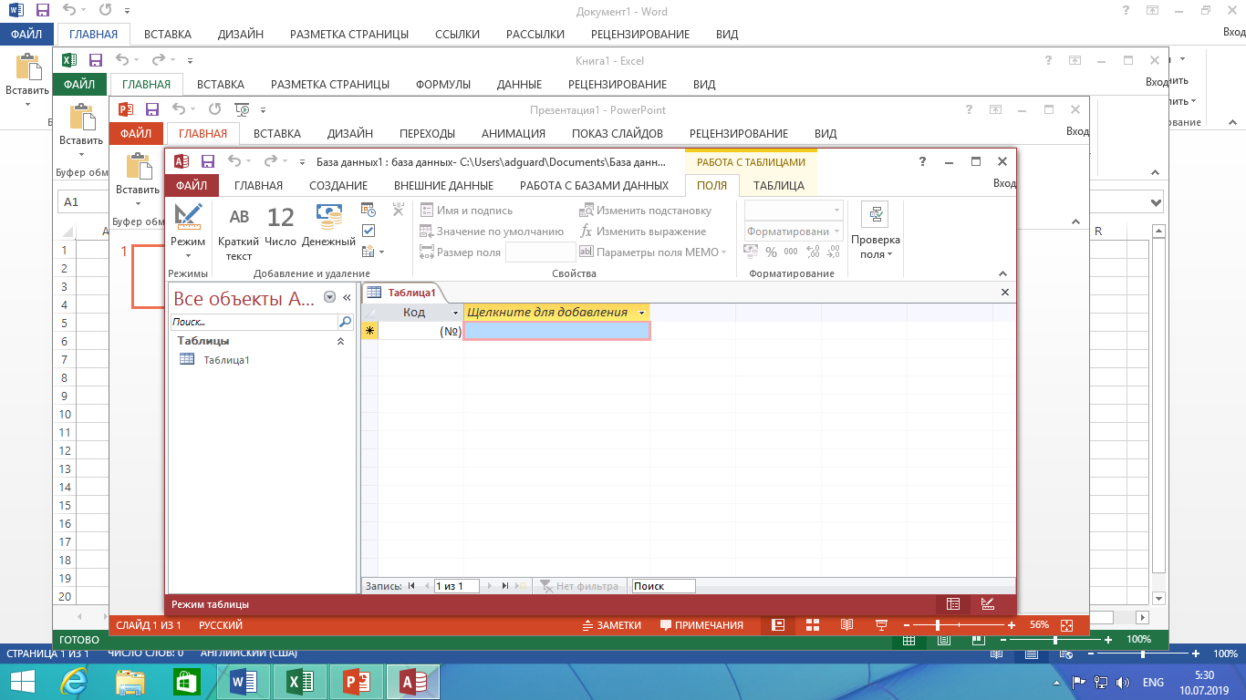Open Access help question mark

click(x=924, y=161)
